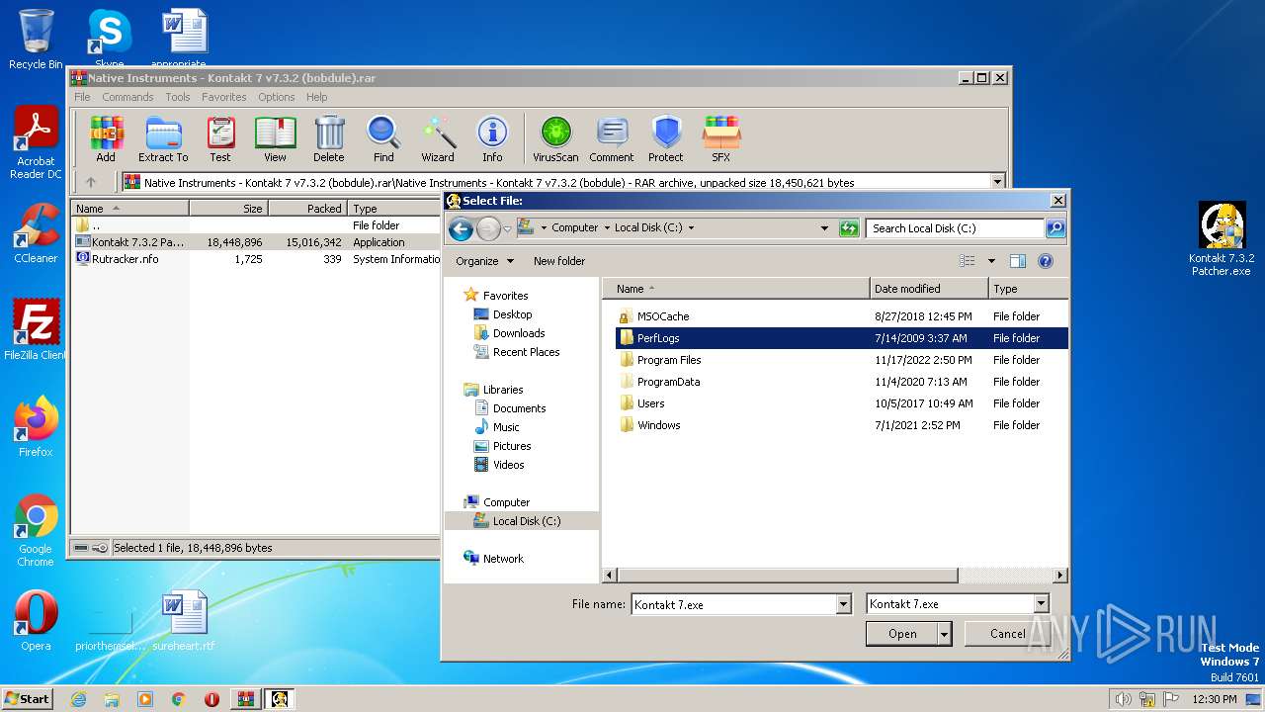Image resolution: width=1265 pixels, height=712 pixels.
Task: Select the Users folder row
Action: 841,403
